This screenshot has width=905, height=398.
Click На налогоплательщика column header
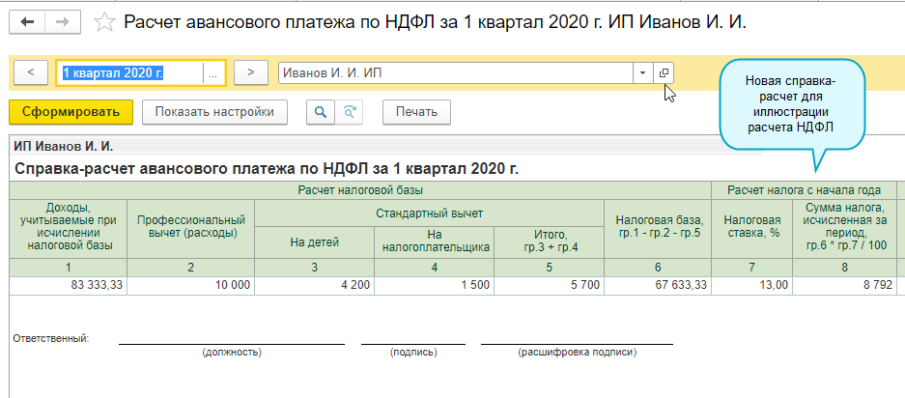click(434, 242)
